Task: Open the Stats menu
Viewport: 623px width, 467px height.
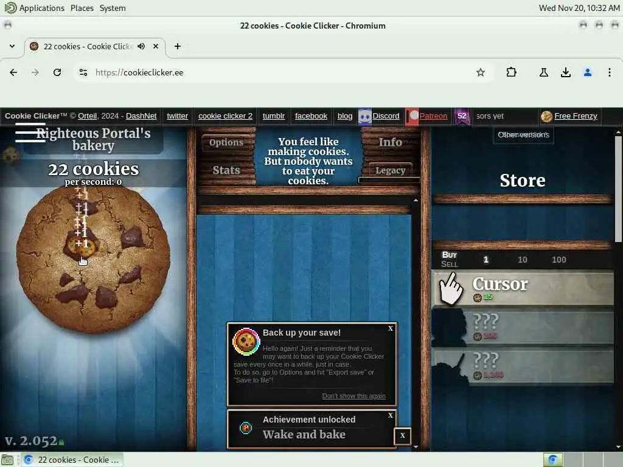Action: point(226,170)
